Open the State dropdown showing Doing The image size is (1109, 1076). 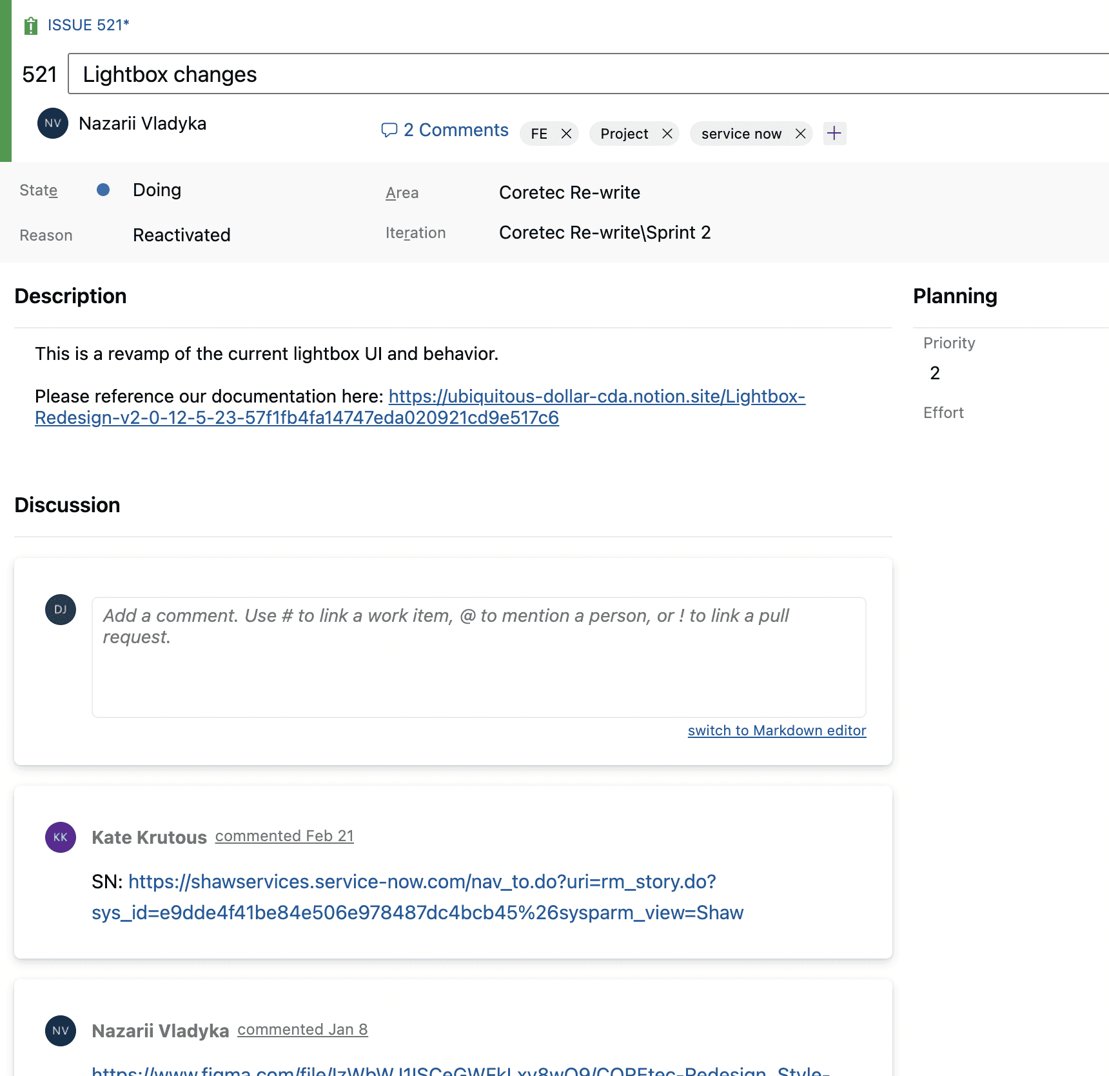[157, 190]
